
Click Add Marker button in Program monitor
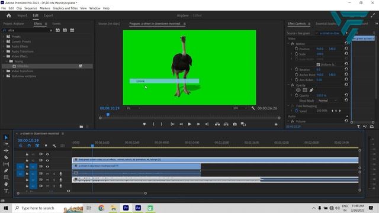coord(144,124)
